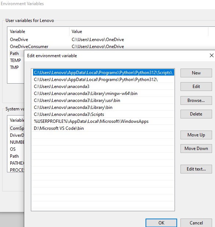This screenshot has height=227, width=215.
Task: Select the WindowsApps path entry
Action: [x=103, y=121]
